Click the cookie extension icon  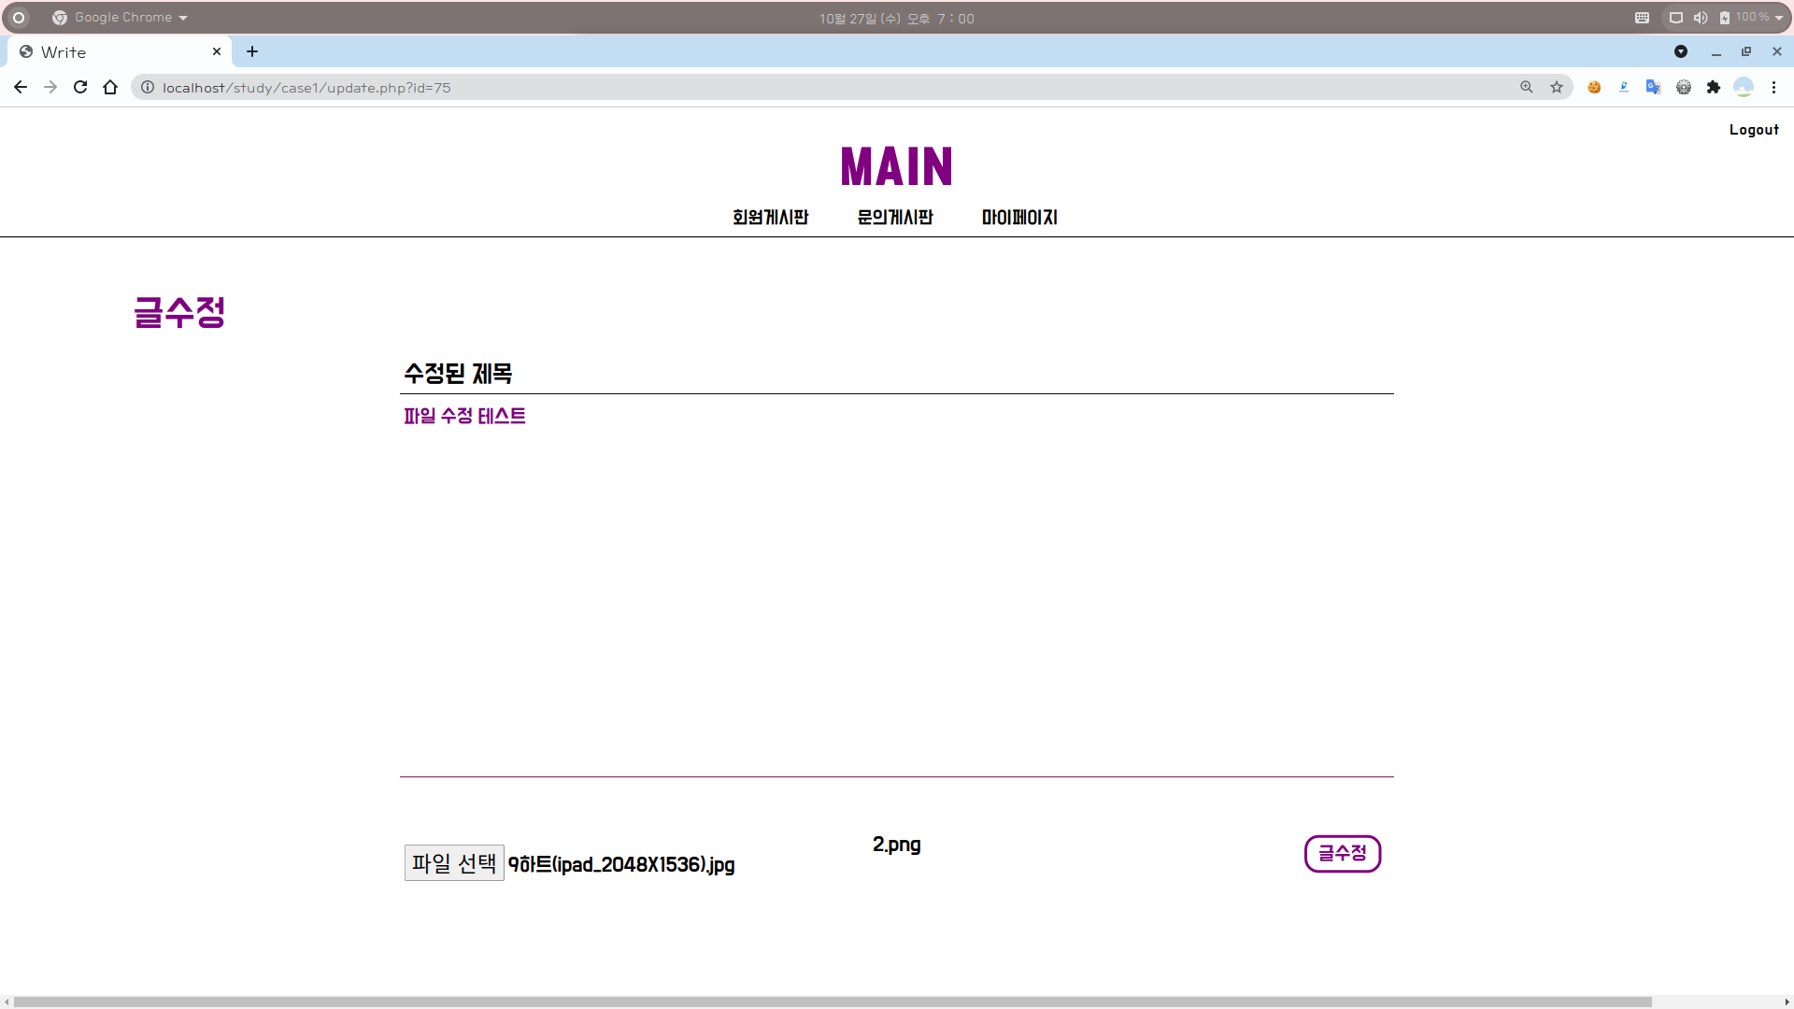pos(1594,87)
